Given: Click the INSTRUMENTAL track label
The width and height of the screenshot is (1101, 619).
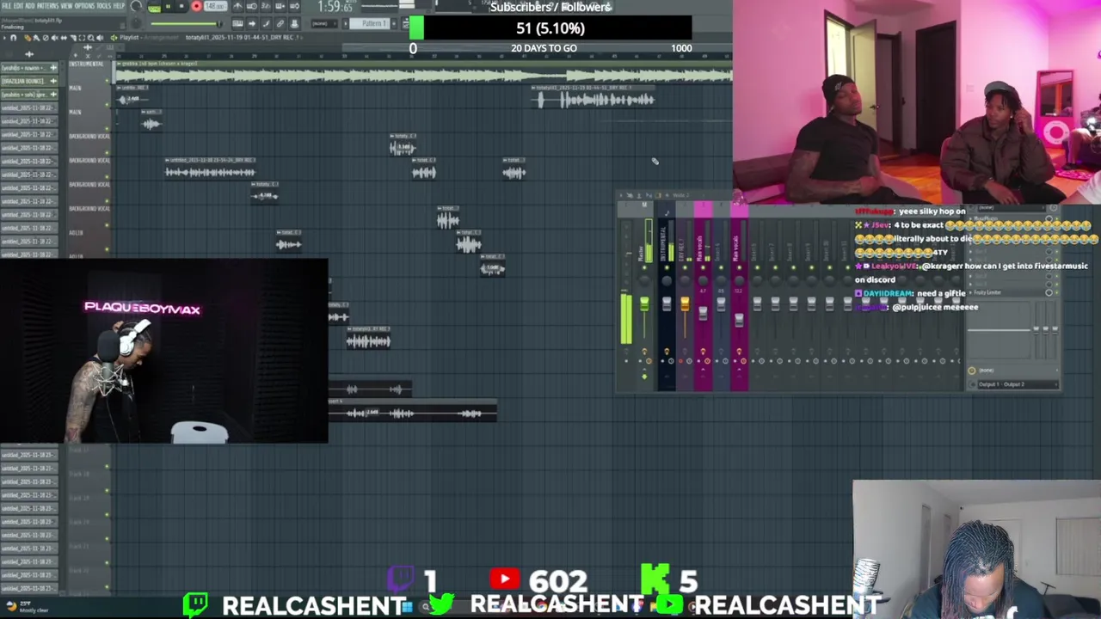Looking at the screenshot, I should pos(86,64).
